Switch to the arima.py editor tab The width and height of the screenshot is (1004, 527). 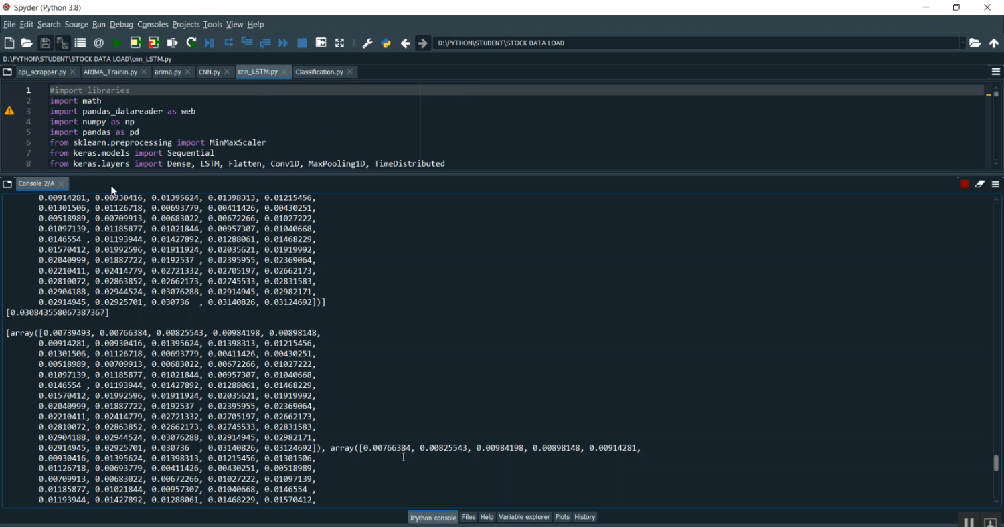167,72
